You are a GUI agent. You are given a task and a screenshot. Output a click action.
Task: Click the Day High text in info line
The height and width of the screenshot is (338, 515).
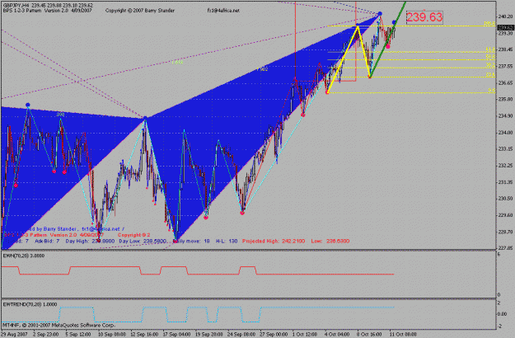[x=90, y=241]
